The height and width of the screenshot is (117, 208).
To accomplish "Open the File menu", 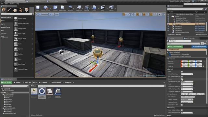I will [x=2, y=4].
